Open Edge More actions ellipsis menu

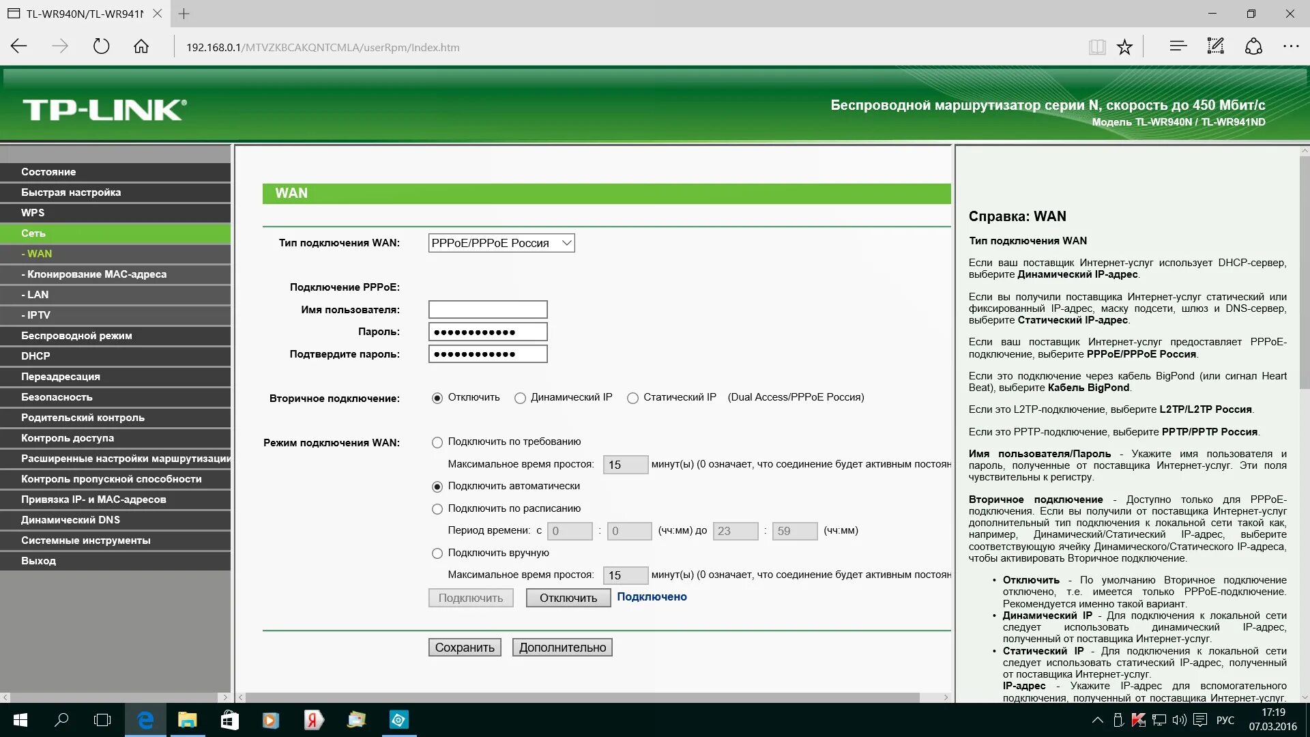[1290, 46]
